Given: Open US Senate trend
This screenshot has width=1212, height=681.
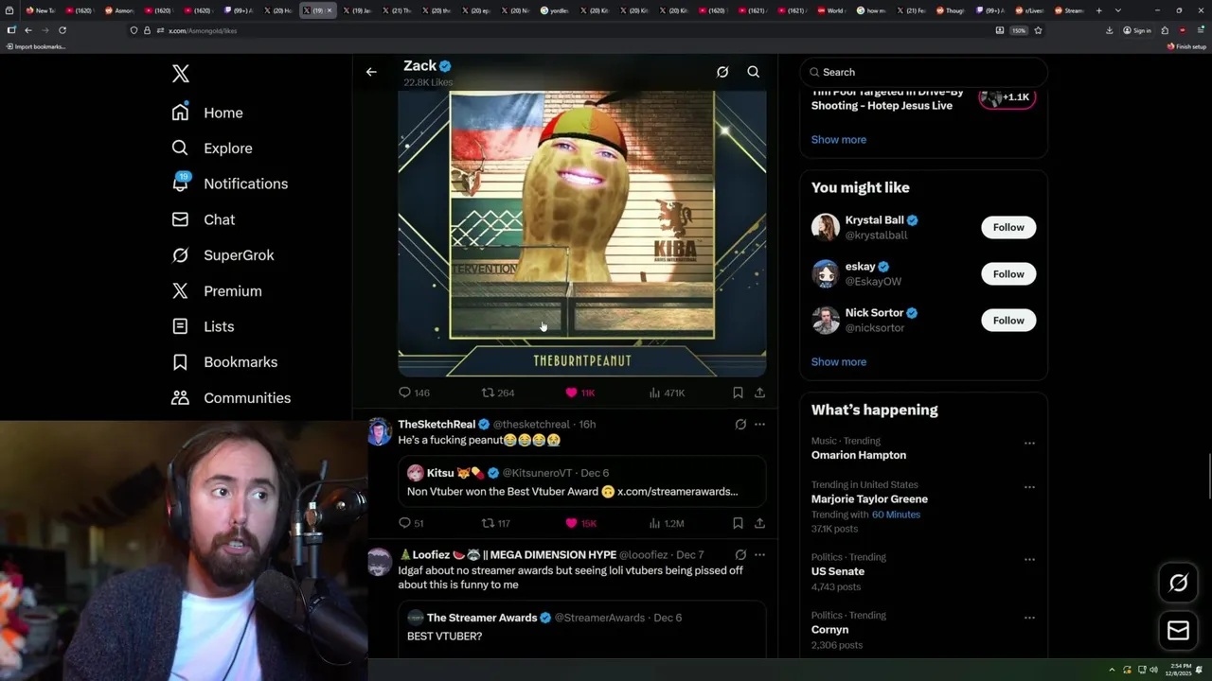Looking at the screenshot, I should 837,571.
